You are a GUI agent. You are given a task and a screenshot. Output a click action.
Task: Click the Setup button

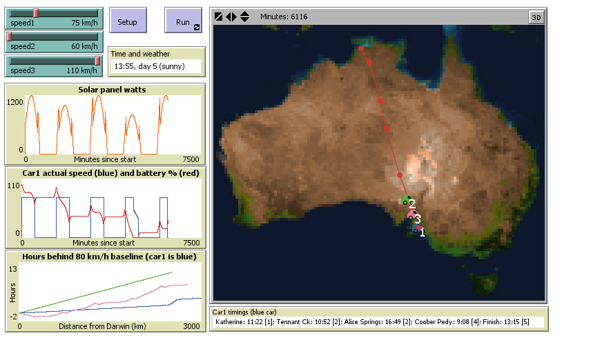tap(128, 21)
